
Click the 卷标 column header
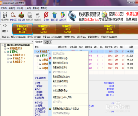pyautogui.click(x=46, y=47)
